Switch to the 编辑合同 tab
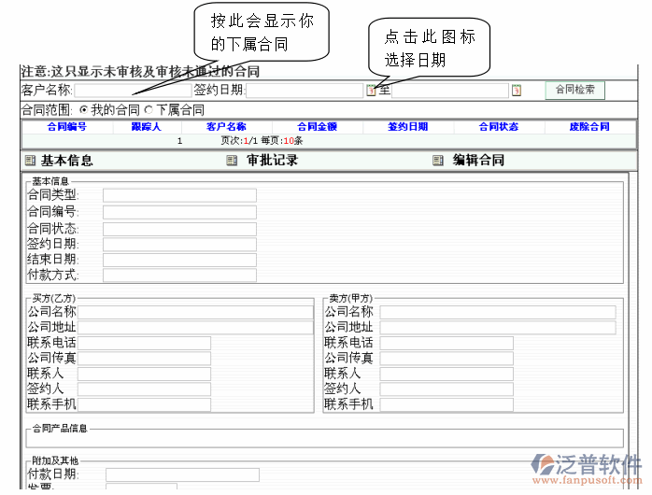This screenshot has width=652, height=495. (x=478, y=161)
